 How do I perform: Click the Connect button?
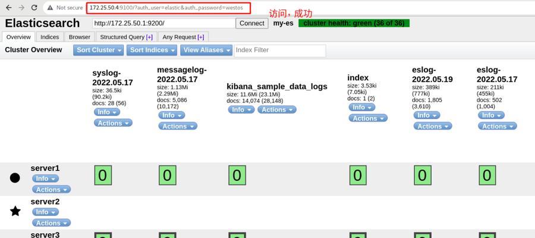pyautogui.click(x=252, y=23)
